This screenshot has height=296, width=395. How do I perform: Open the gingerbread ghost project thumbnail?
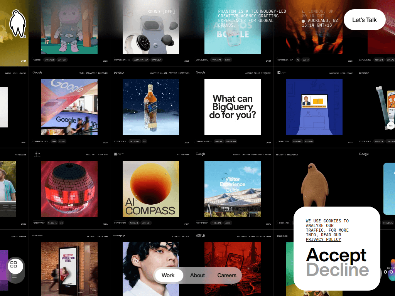[x=314, y=185]
